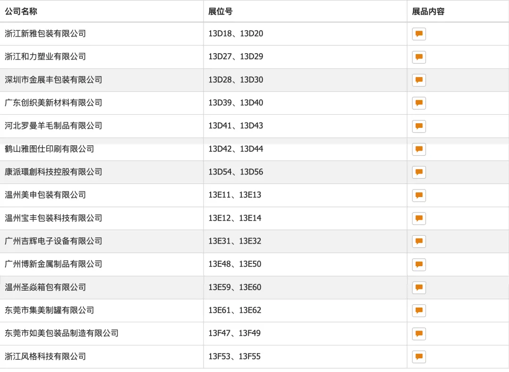The width and height of the screenshot is (509, 372).
Task: Select company name 东莞市集美制罐有限公司
Action: (49, 310)
